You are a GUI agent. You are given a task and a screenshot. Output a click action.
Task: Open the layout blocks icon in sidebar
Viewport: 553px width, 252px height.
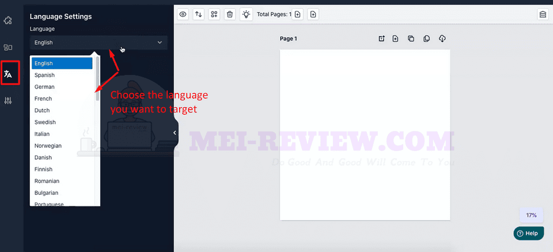(7, 47)
